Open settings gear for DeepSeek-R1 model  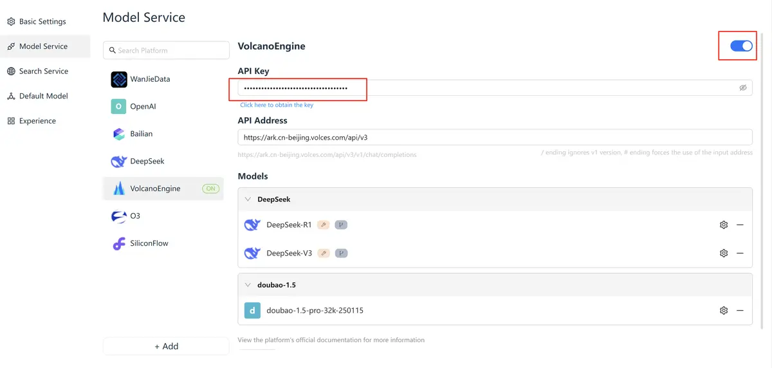click(724, 225)
